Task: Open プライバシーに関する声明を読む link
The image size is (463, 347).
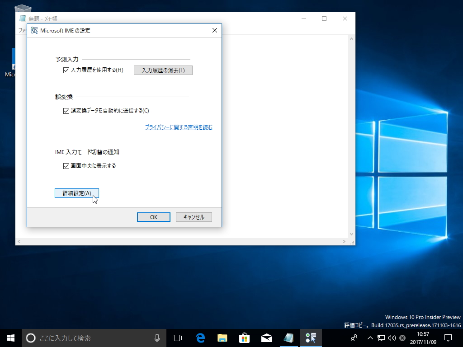Action: coord(179,127)
